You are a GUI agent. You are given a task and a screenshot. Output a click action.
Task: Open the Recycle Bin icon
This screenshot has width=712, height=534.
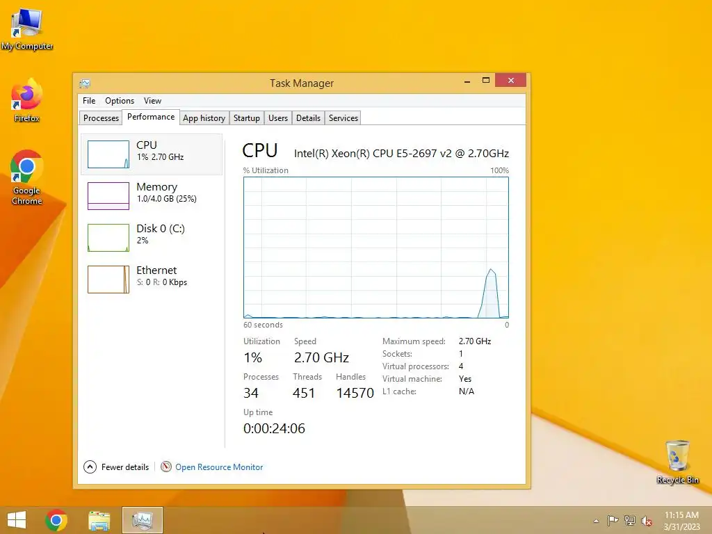point(677,462)
